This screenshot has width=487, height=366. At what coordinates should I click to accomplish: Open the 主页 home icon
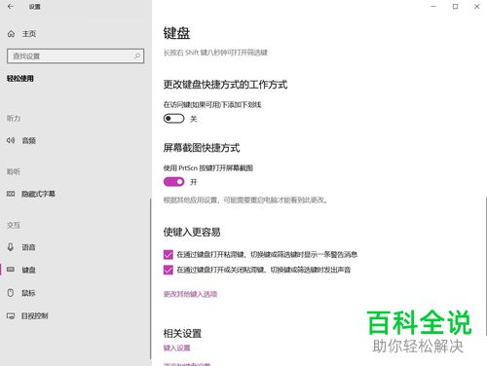(11, 34)
